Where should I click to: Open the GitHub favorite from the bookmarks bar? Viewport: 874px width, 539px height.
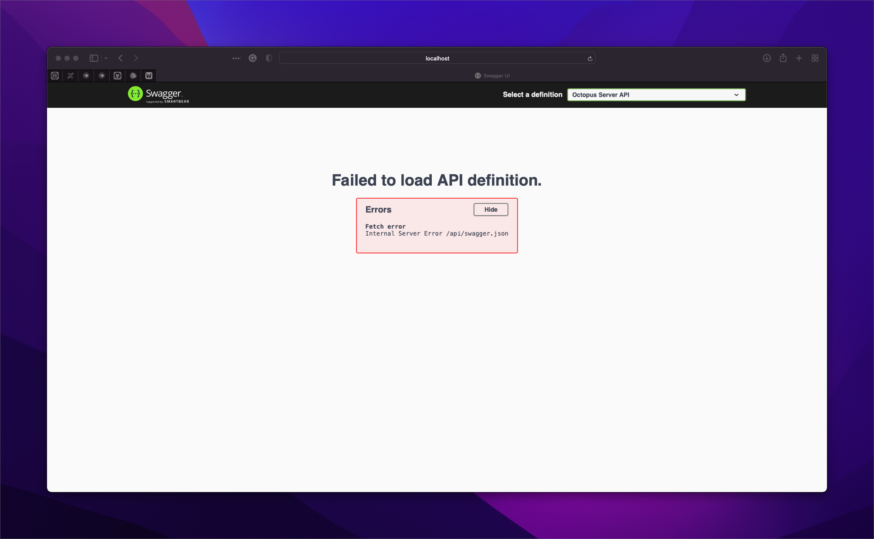(x=117, y=75)
